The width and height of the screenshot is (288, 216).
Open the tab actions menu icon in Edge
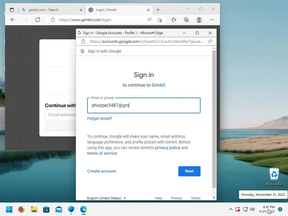point(12,10)
